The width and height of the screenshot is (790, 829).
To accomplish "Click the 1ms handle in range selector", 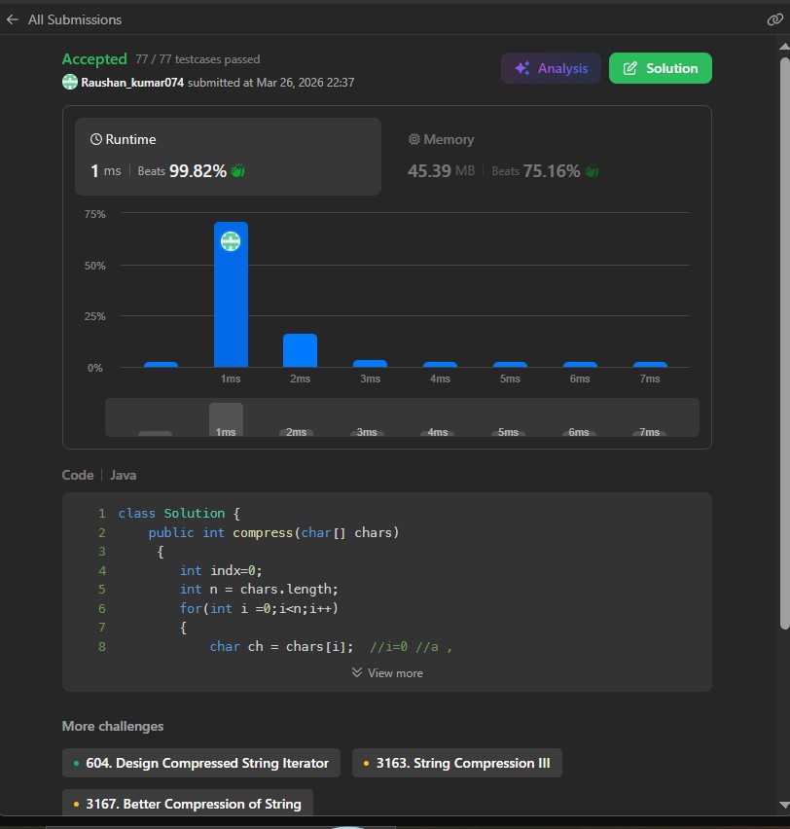I will tap(226, 419).
